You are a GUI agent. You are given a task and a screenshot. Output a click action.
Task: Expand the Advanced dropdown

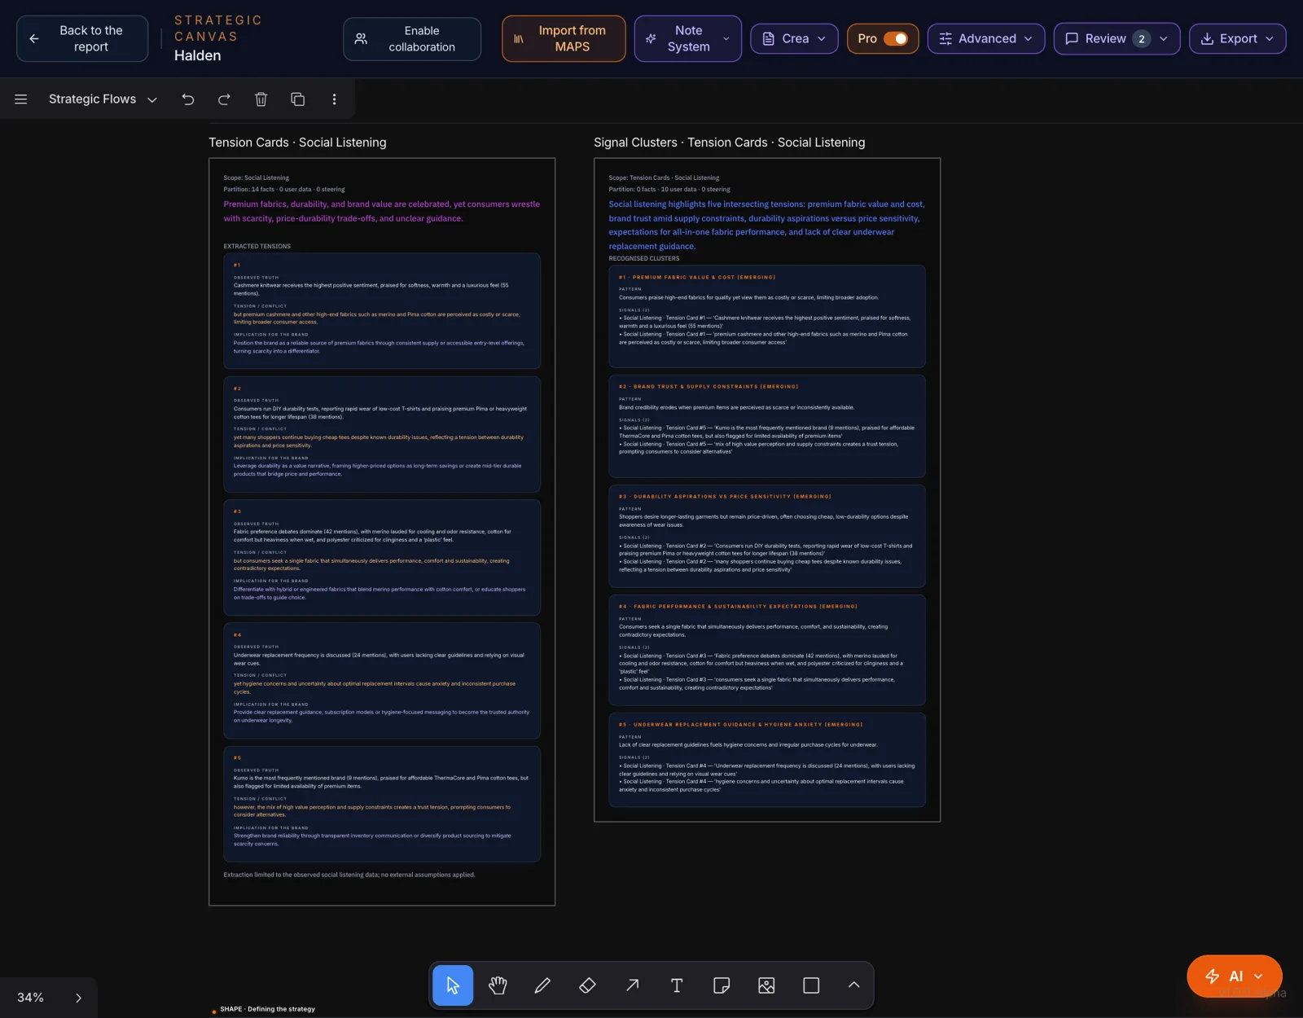[985, 38]
